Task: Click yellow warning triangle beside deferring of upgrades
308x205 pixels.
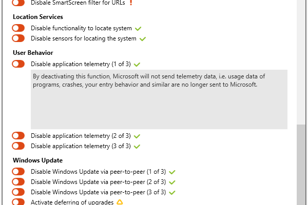Action: [x=120, y=202]
